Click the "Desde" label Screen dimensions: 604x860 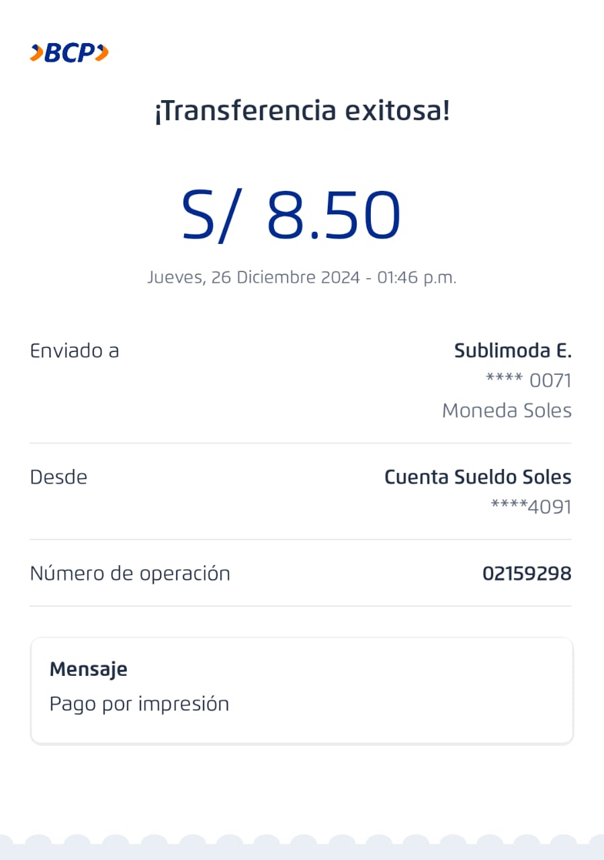(x=58, y=478)
